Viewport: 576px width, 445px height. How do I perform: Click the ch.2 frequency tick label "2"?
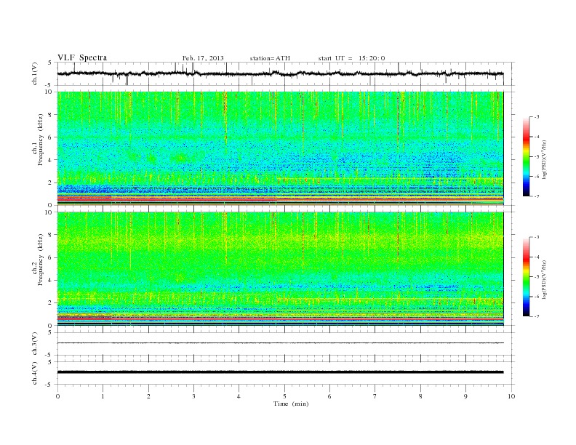click(x=51, y=303)
